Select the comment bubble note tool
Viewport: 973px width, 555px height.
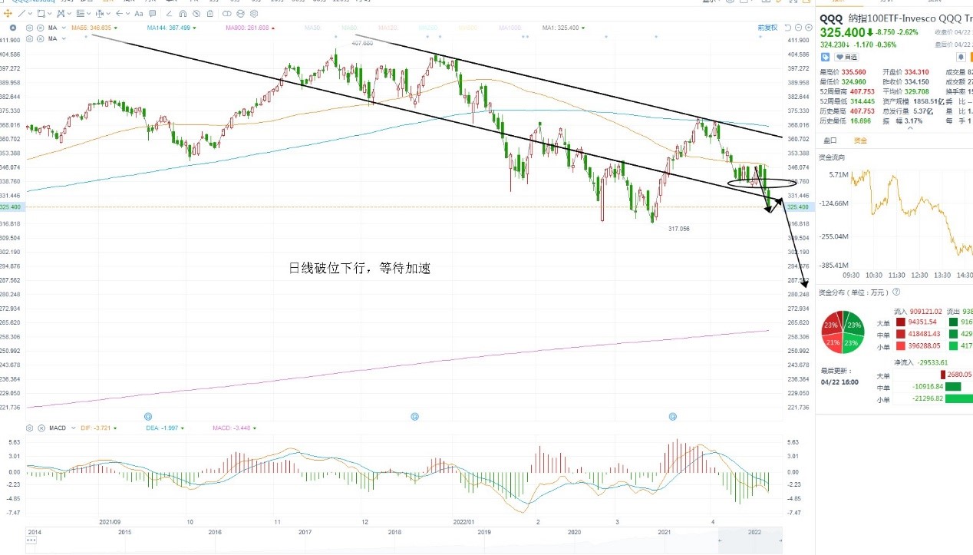[152, 13]
